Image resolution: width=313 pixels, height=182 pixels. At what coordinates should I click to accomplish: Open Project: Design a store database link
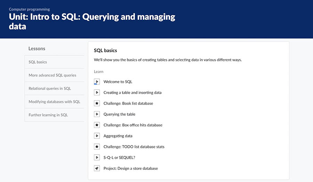pyautogui.click(x=130, y=168)
